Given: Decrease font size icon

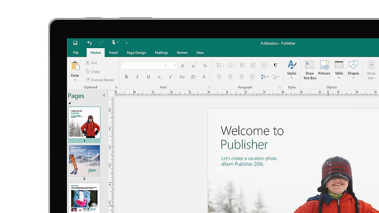Looking at the screenshot, I should pos(193,65).
